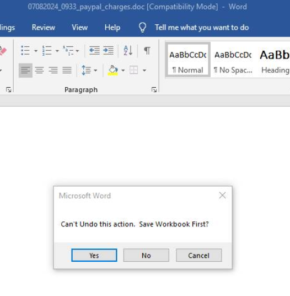Click the Borders icon
Screen dimensions: 290x296
[134, 70]
